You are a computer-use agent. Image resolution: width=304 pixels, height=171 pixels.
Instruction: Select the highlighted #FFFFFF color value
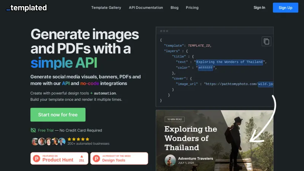[205, 68]
